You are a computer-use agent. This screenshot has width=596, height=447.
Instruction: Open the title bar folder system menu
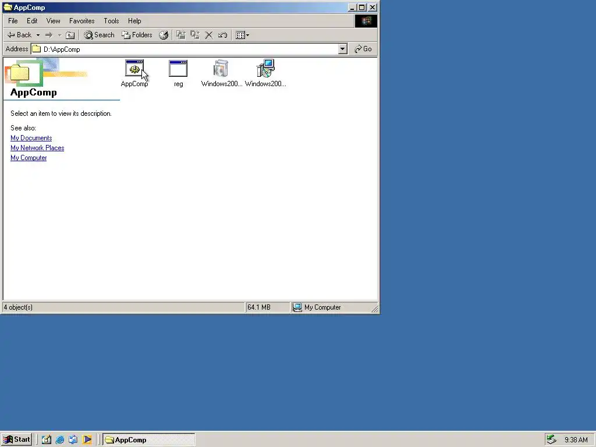[x=8, y=7]
